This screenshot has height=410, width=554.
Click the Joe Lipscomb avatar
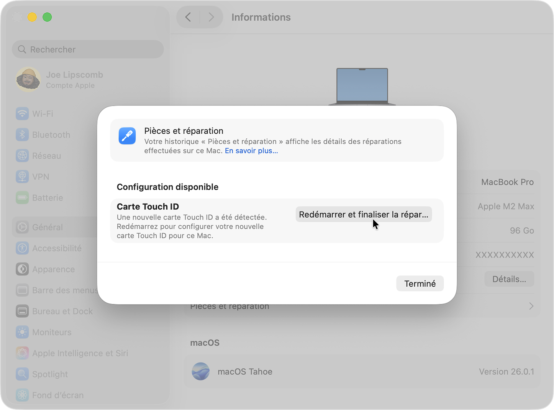(28, 79)
